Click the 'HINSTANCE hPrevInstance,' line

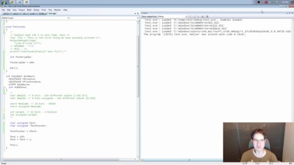[x=25, y=82]
